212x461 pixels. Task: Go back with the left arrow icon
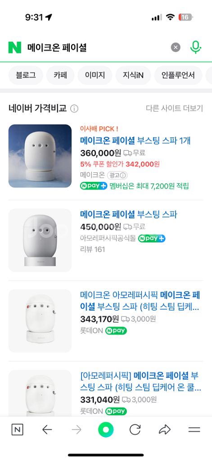47,430
